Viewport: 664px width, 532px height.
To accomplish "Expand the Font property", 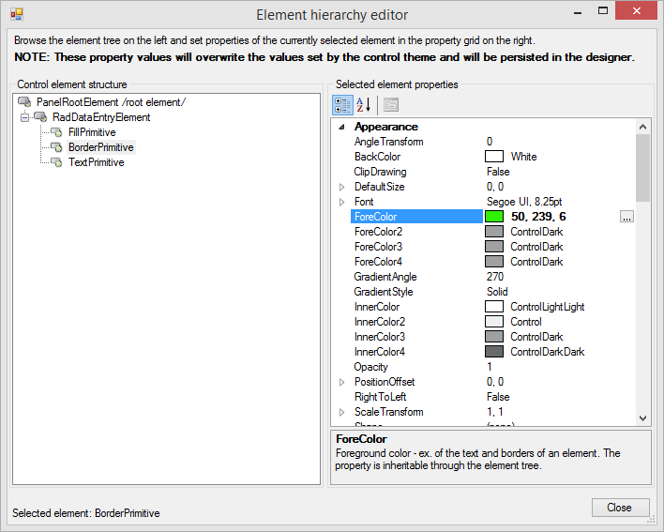I will tap(342, 202).
